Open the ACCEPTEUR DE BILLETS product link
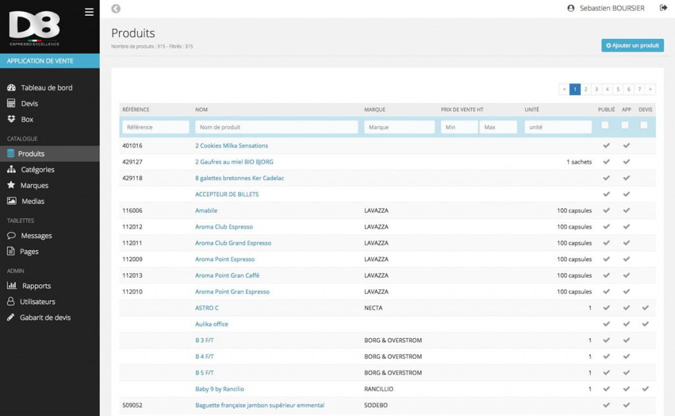 [227, 194]
